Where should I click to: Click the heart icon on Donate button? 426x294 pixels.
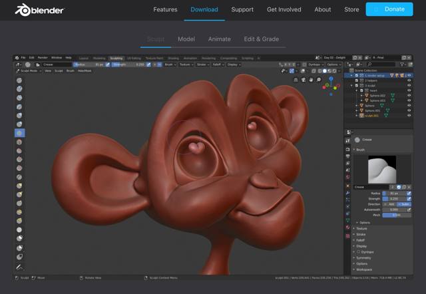pos(375,9)
